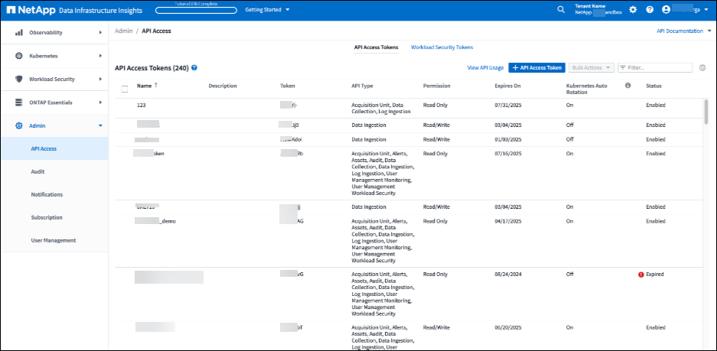Click the red Expired status icon

(640, 274)
